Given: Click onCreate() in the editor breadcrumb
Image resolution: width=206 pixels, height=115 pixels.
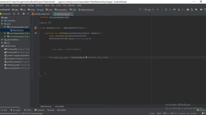Looking at the screenshot, I should pyautogui.click(x=59, y=106).
